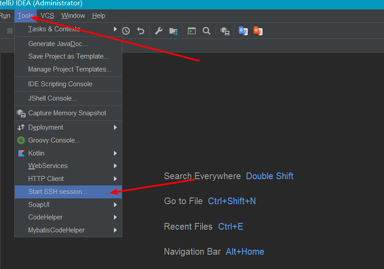
Task: Choose Generate JavaDoc... from Tools menu
Action: 68,44
